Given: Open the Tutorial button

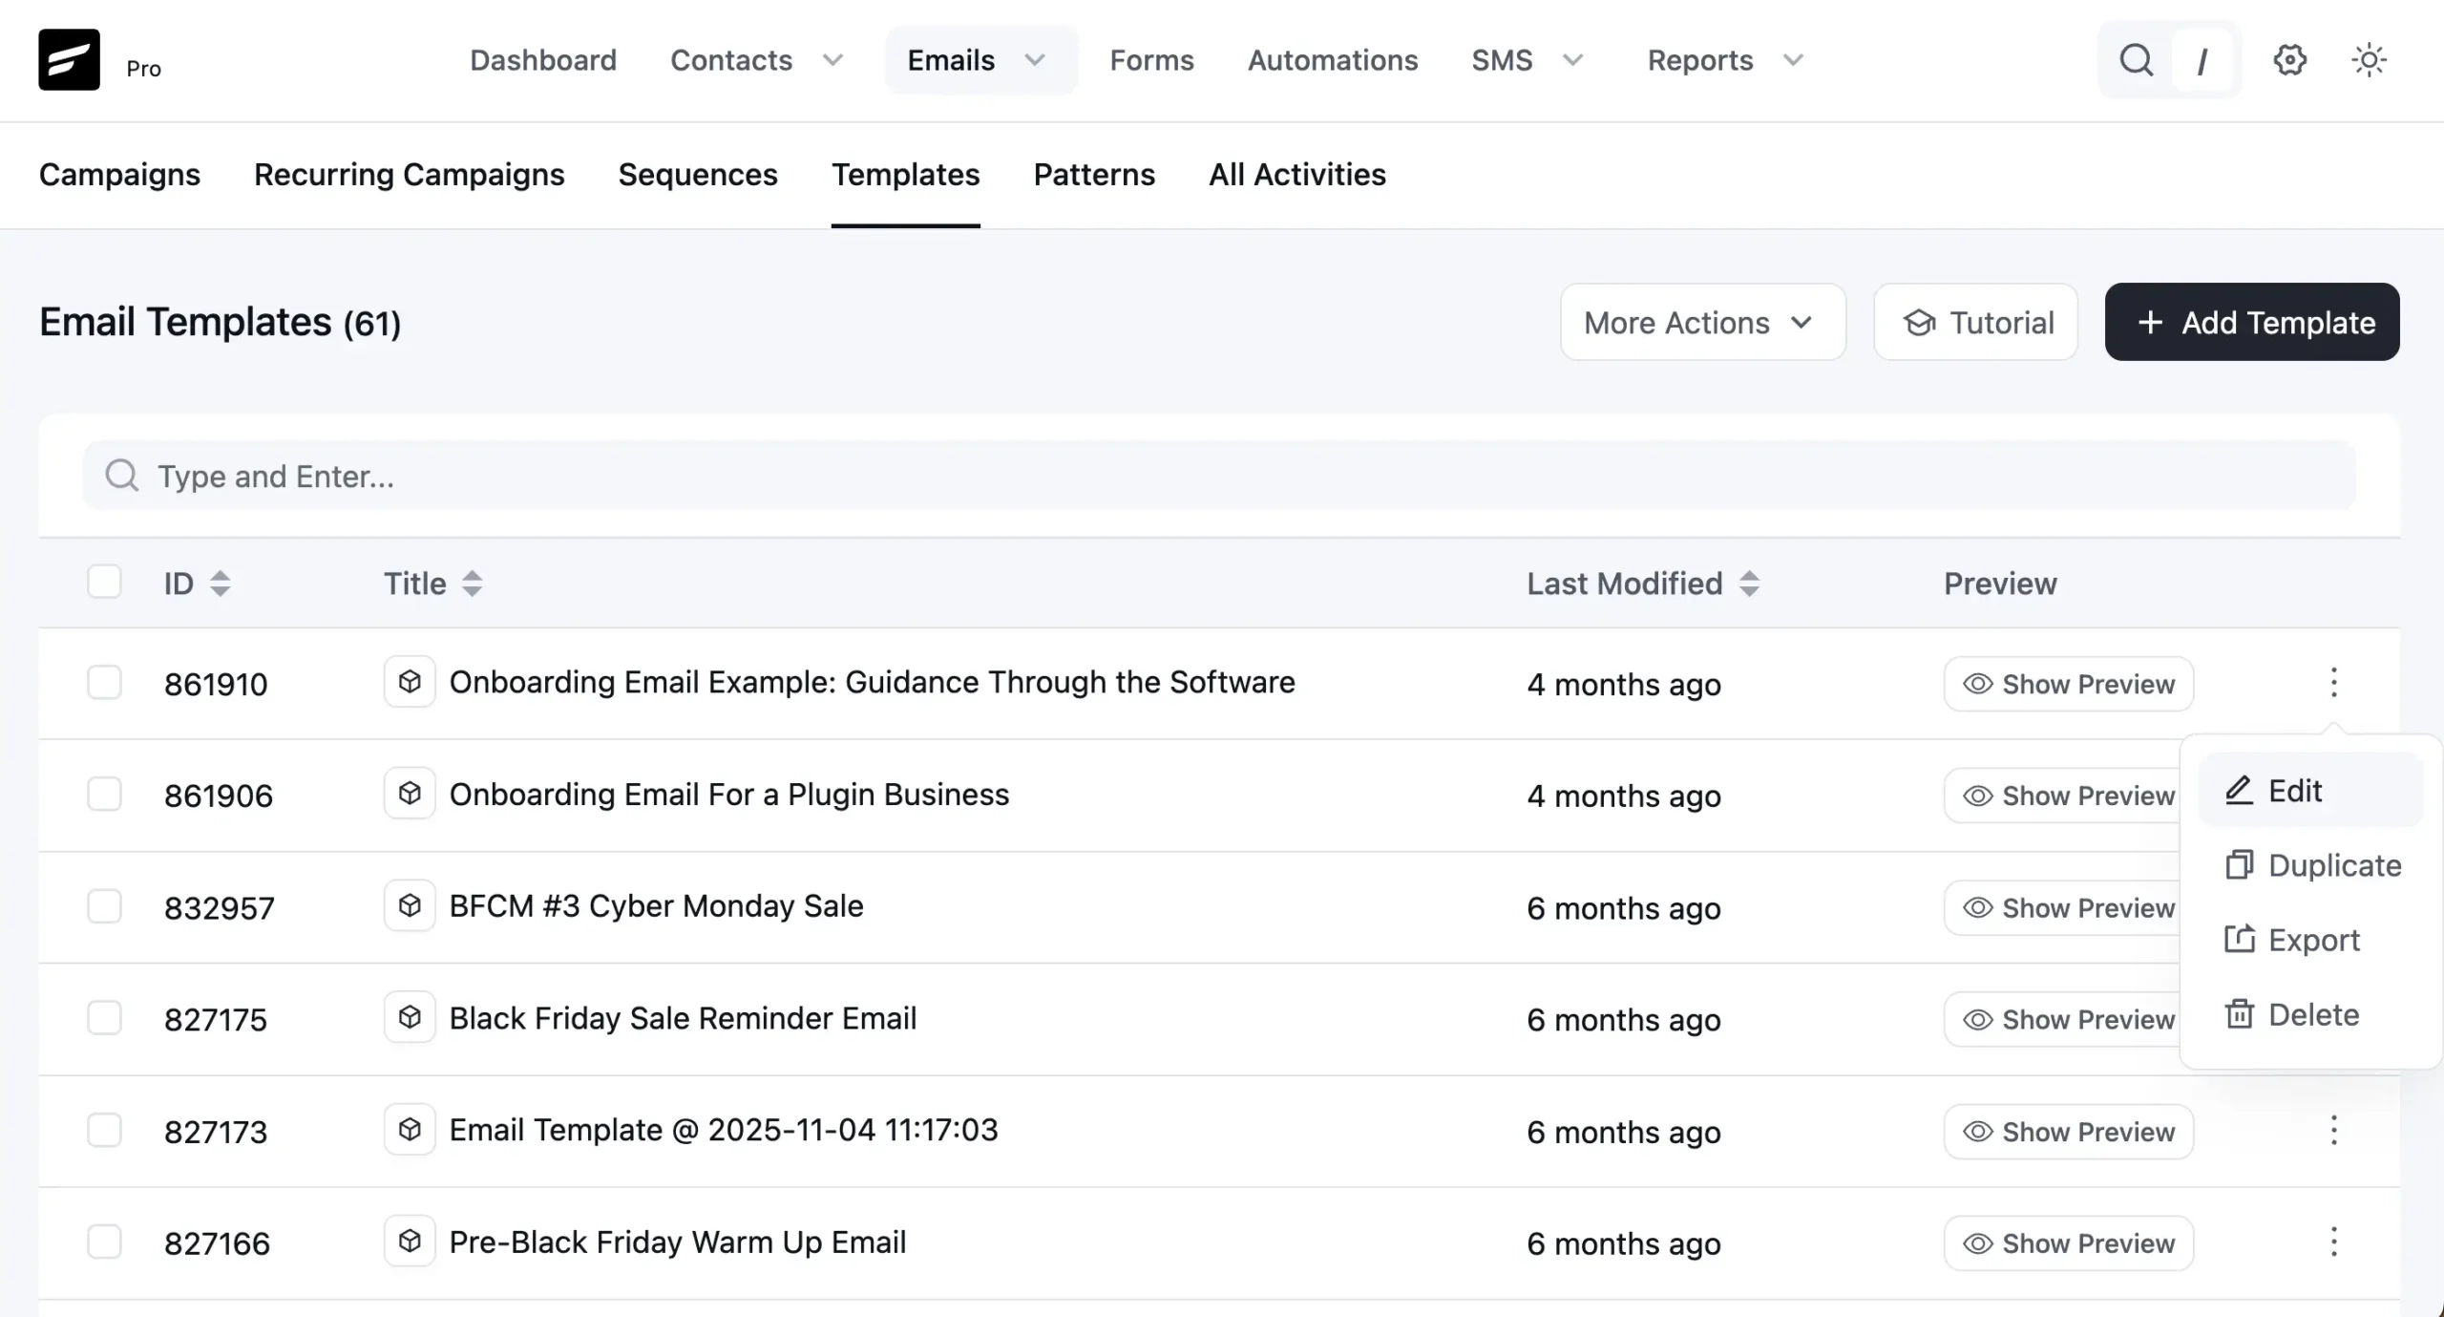Looking at the screenshot, I should point(1975,322).
